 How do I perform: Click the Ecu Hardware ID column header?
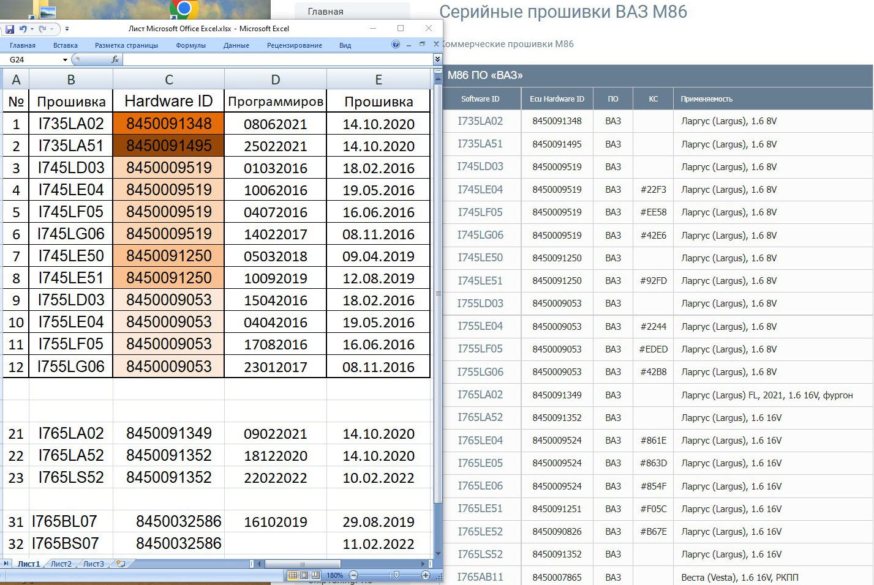coord(557,99)
